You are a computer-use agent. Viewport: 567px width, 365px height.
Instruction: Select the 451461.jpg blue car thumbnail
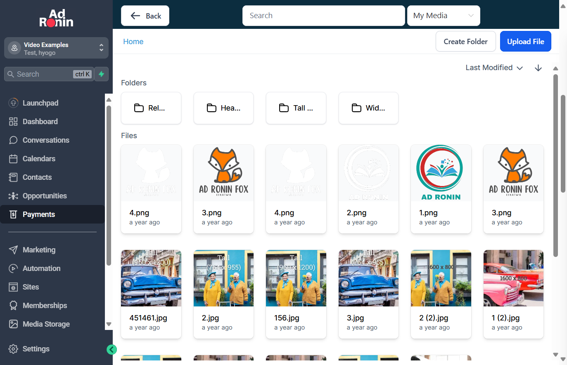click(151, 278)
